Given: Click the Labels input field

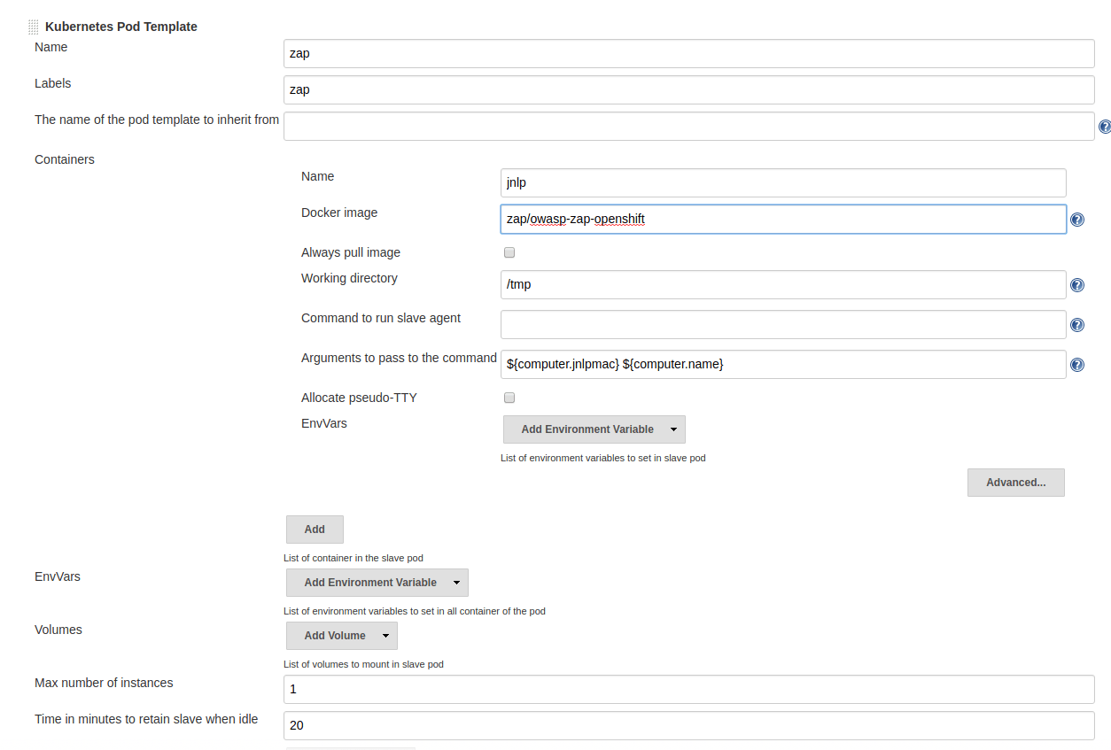Looking at the screenshot, I should point(688,89).
